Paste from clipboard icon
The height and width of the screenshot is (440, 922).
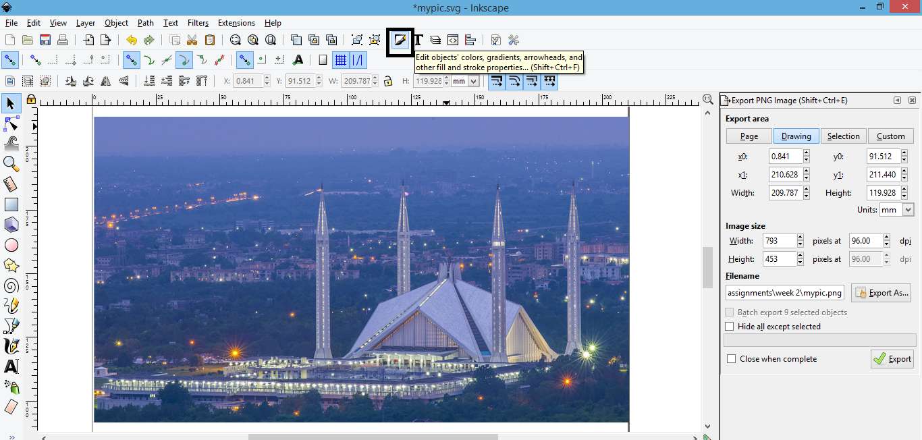(210, 40)
